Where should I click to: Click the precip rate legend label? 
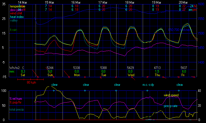tap(171, 105)
